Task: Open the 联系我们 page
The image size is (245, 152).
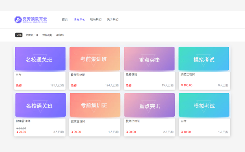Action: pyautogui.click(x=96, y=19)
